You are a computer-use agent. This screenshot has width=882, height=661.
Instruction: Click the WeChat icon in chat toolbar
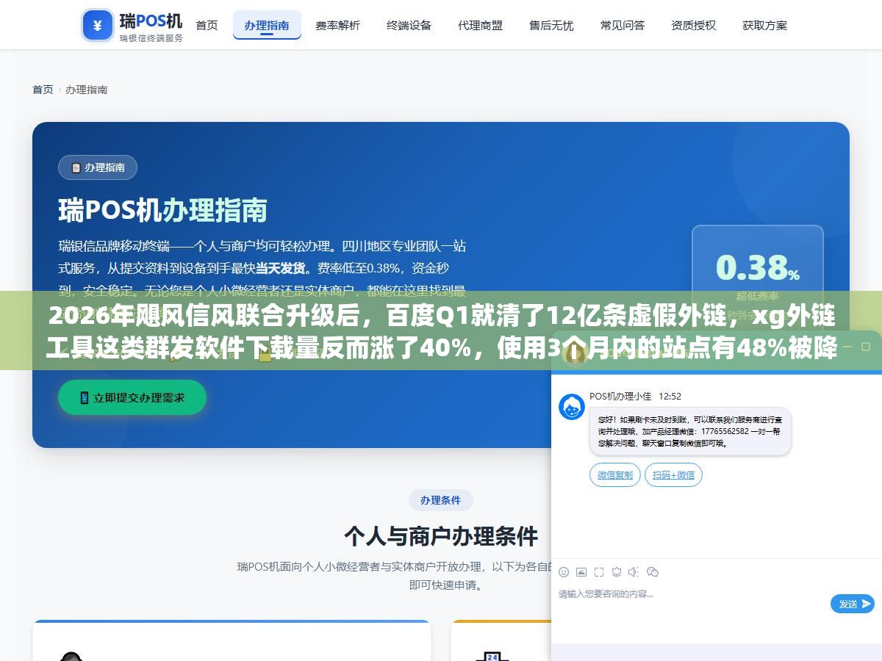click(653, 572)
